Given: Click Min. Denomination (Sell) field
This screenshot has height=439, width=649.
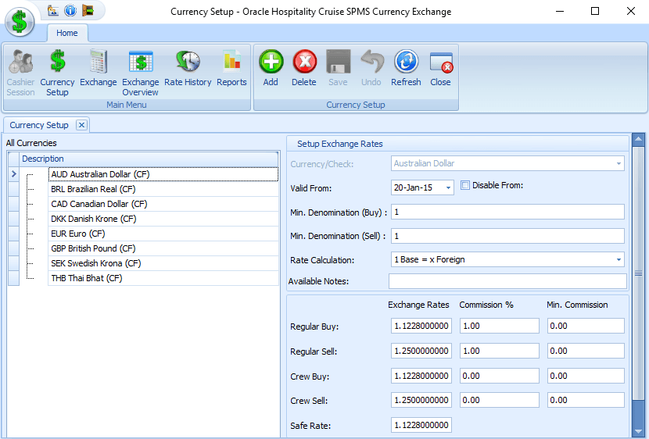Looking at the screenshot, I should tap(507, 236).
